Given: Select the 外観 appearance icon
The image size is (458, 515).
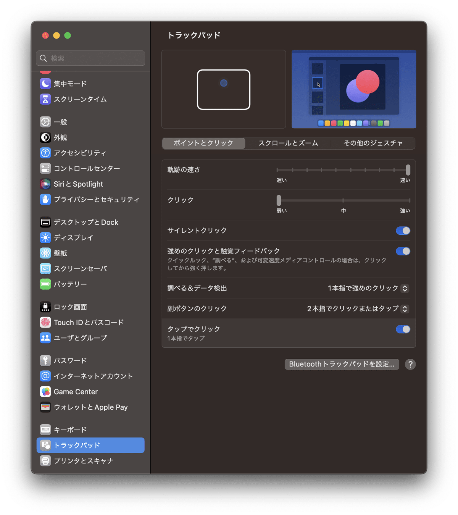Looking at the screenshot, I should tap(45, 137).
